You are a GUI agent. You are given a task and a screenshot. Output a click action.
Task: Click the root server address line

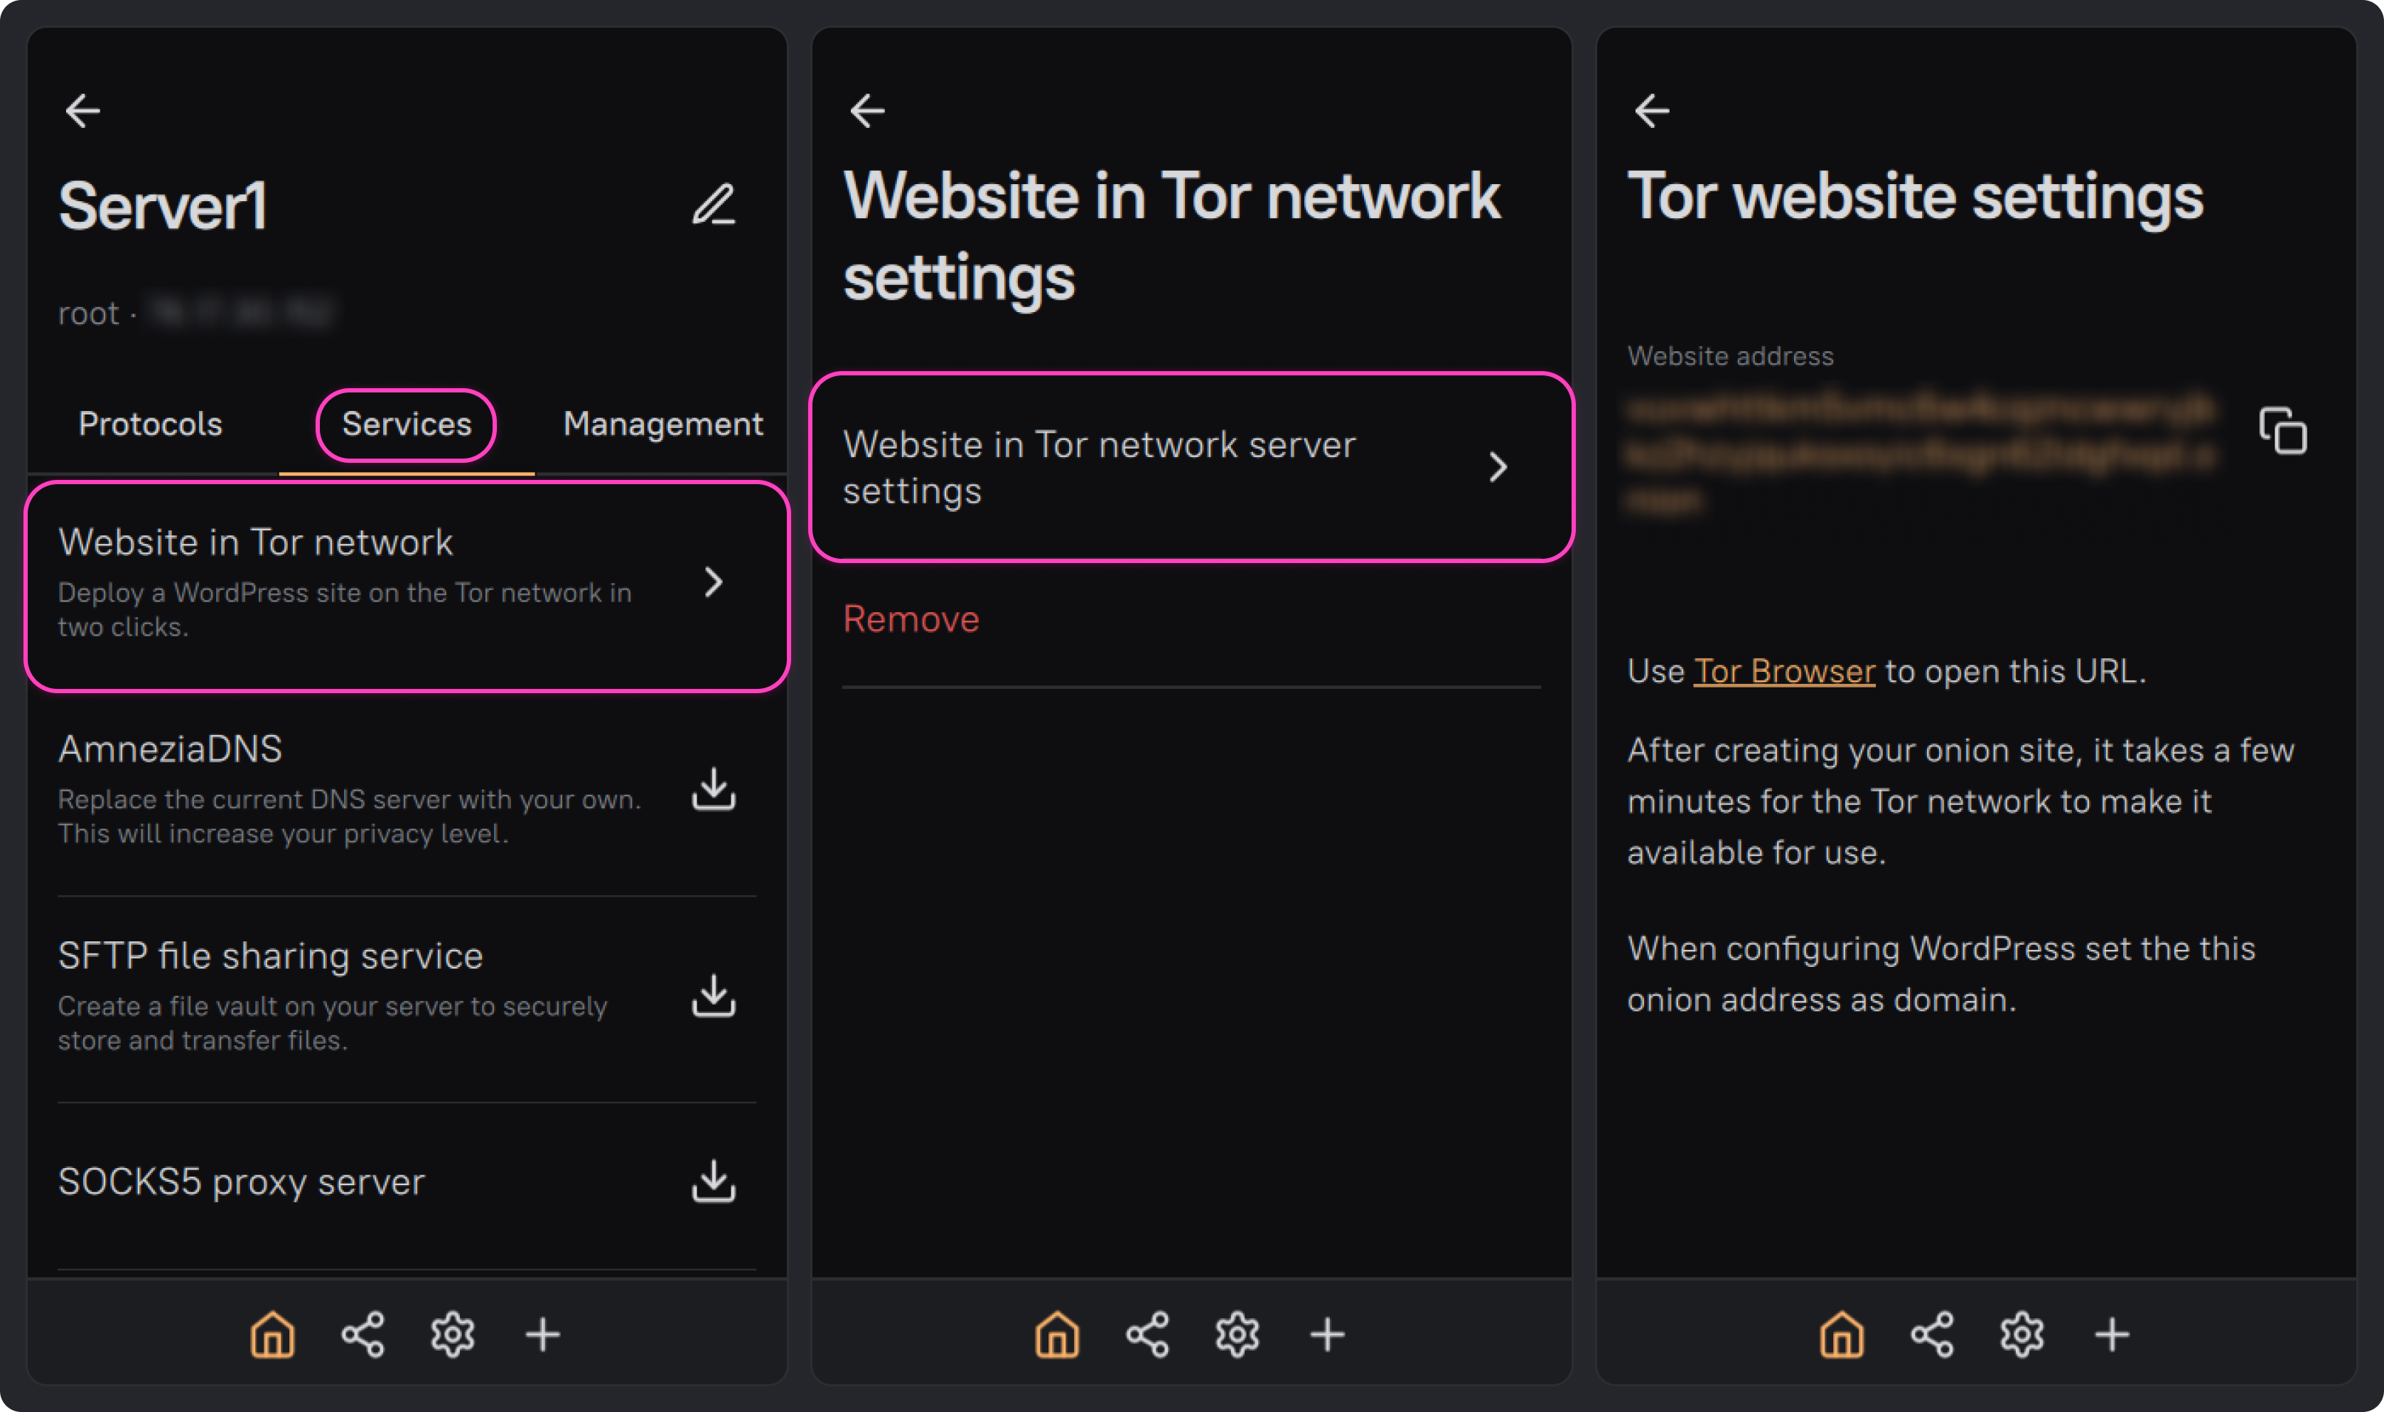[196, 313]
